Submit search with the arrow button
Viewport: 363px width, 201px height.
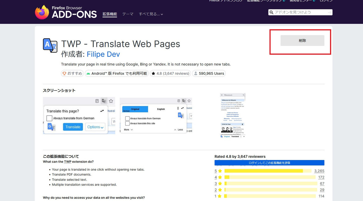click(x=329, y=12)
